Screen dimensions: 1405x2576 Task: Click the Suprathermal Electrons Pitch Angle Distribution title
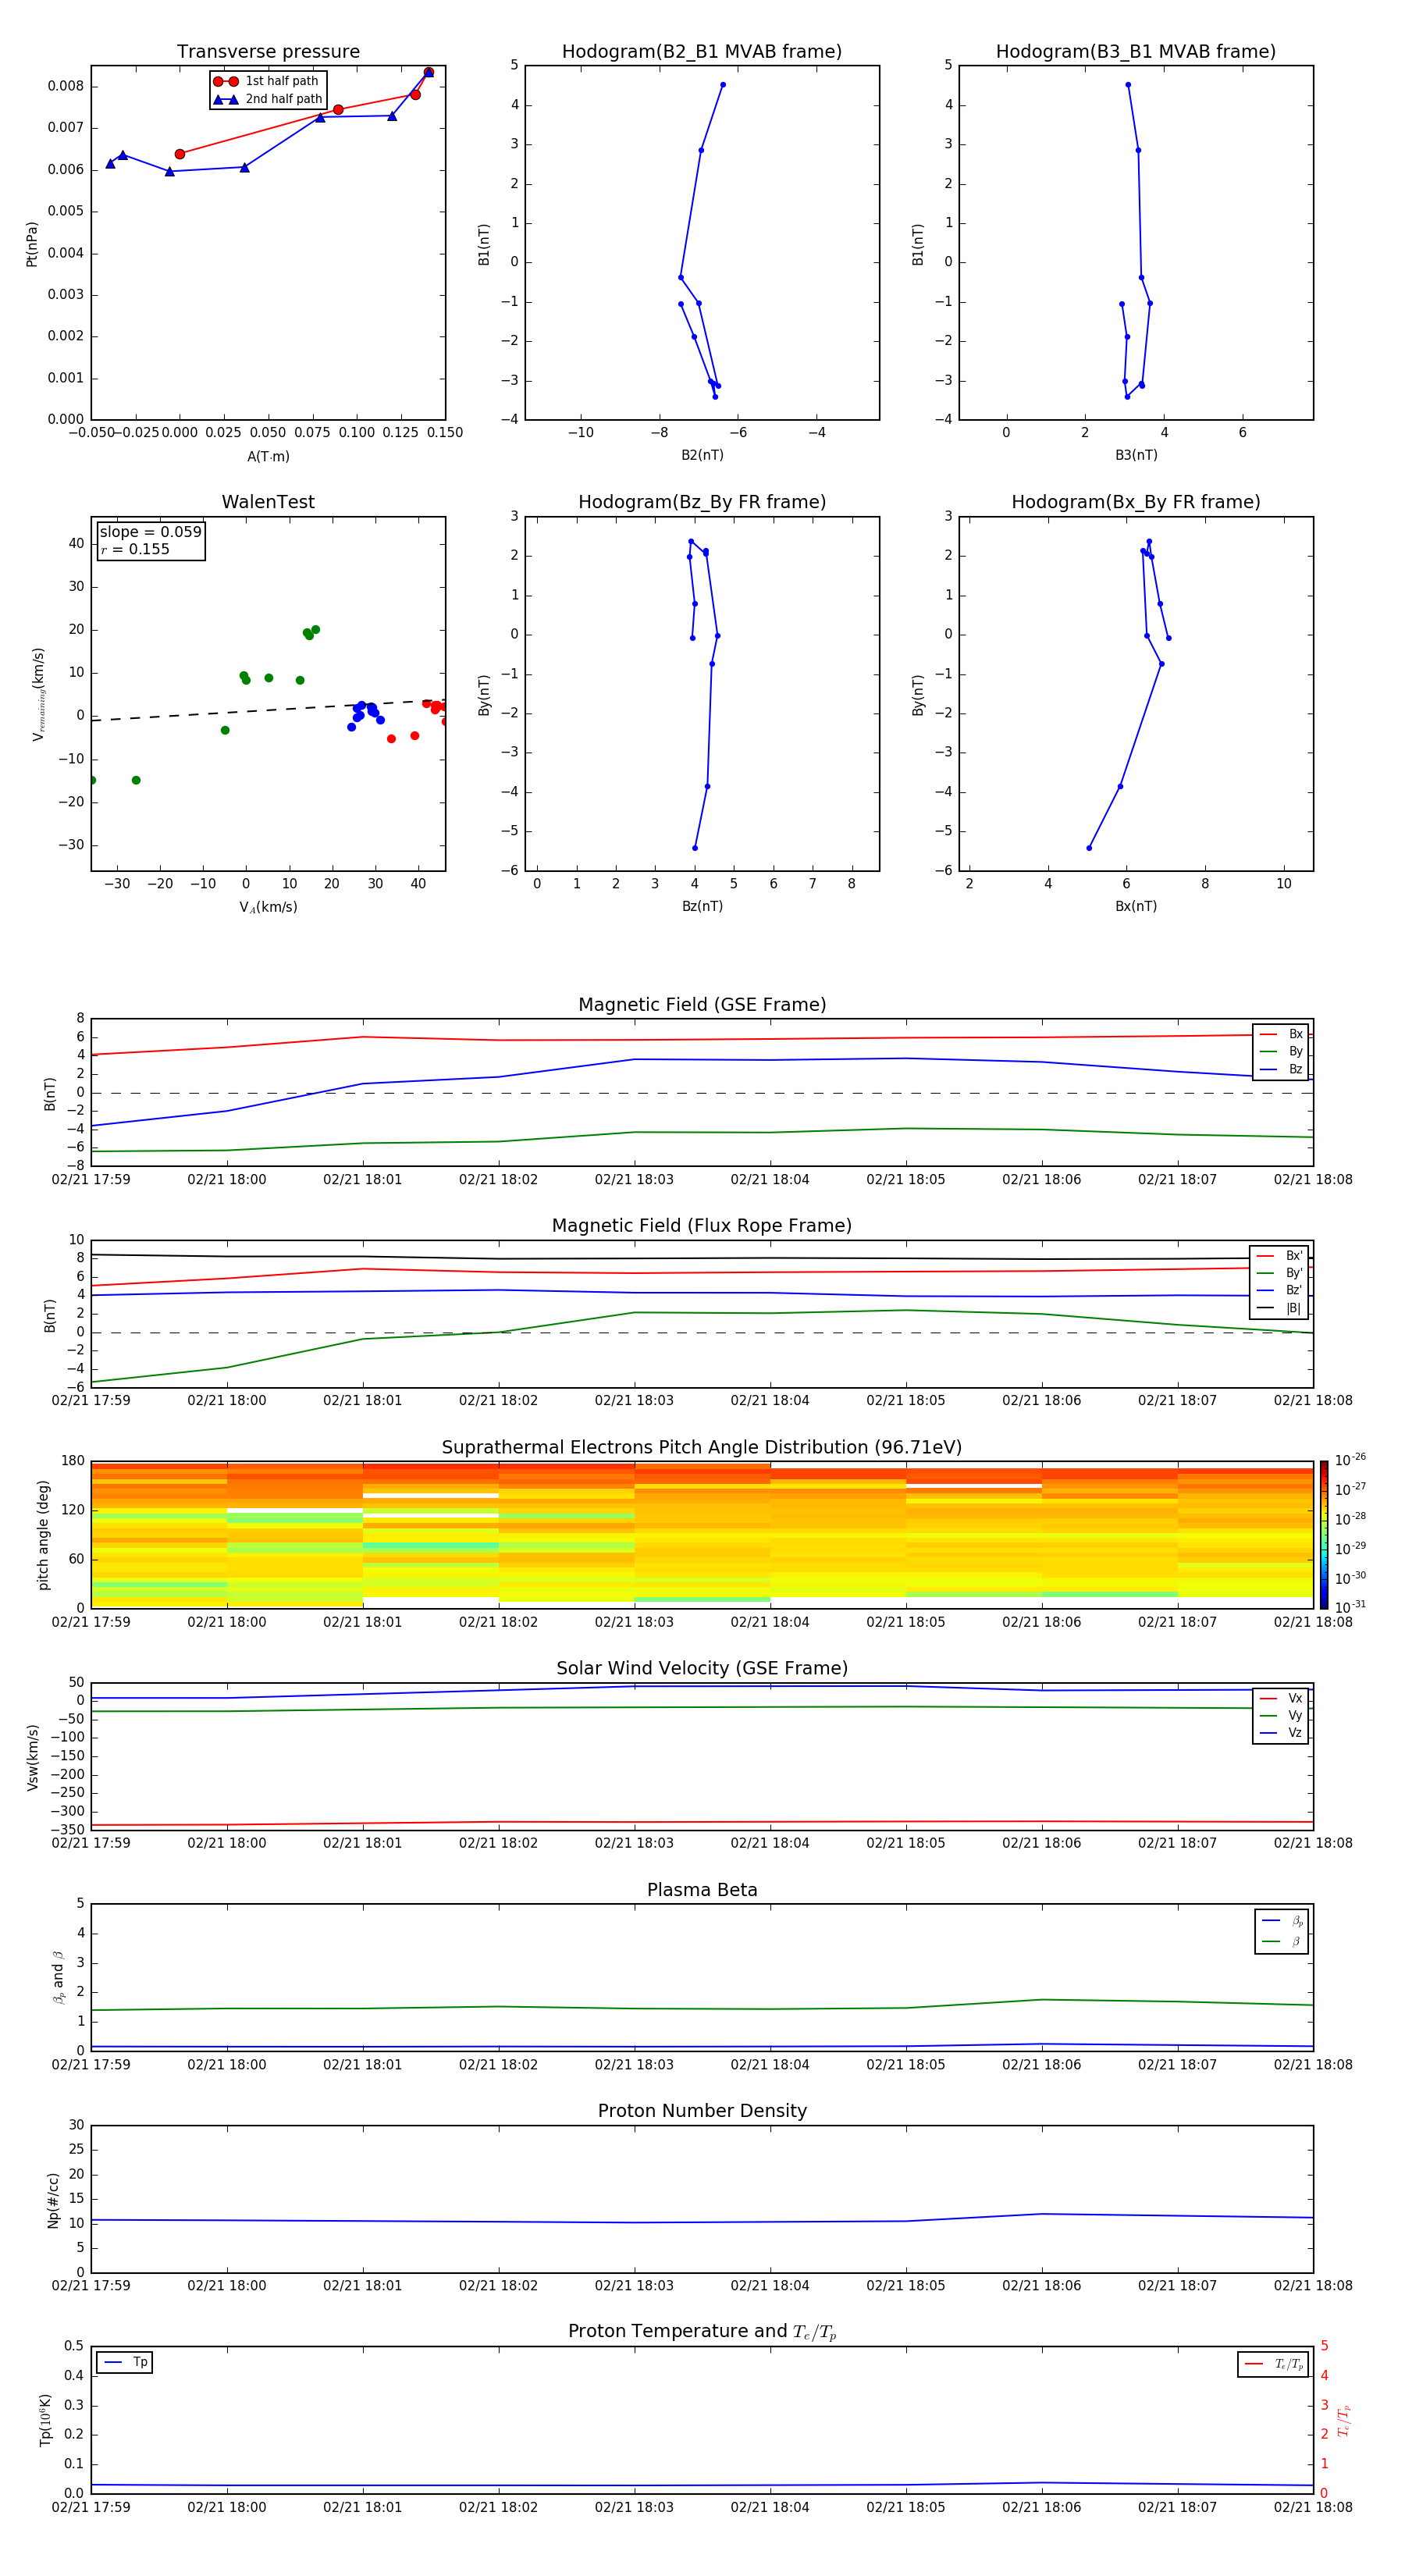[702, 1448]
